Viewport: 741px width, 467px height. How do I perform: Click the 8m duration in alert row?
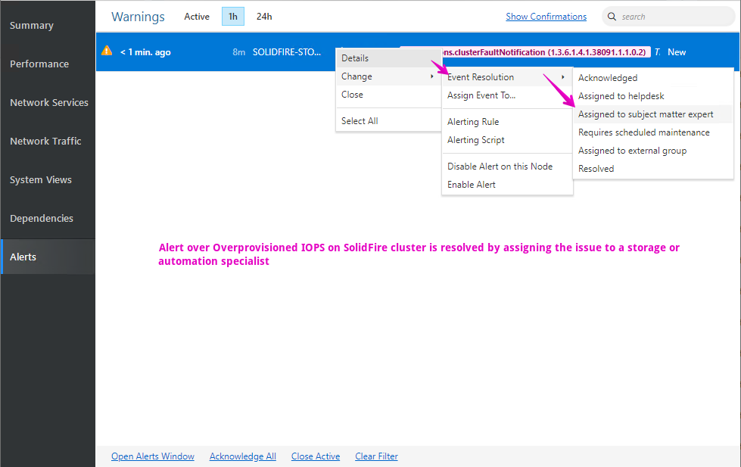[238, 52]
